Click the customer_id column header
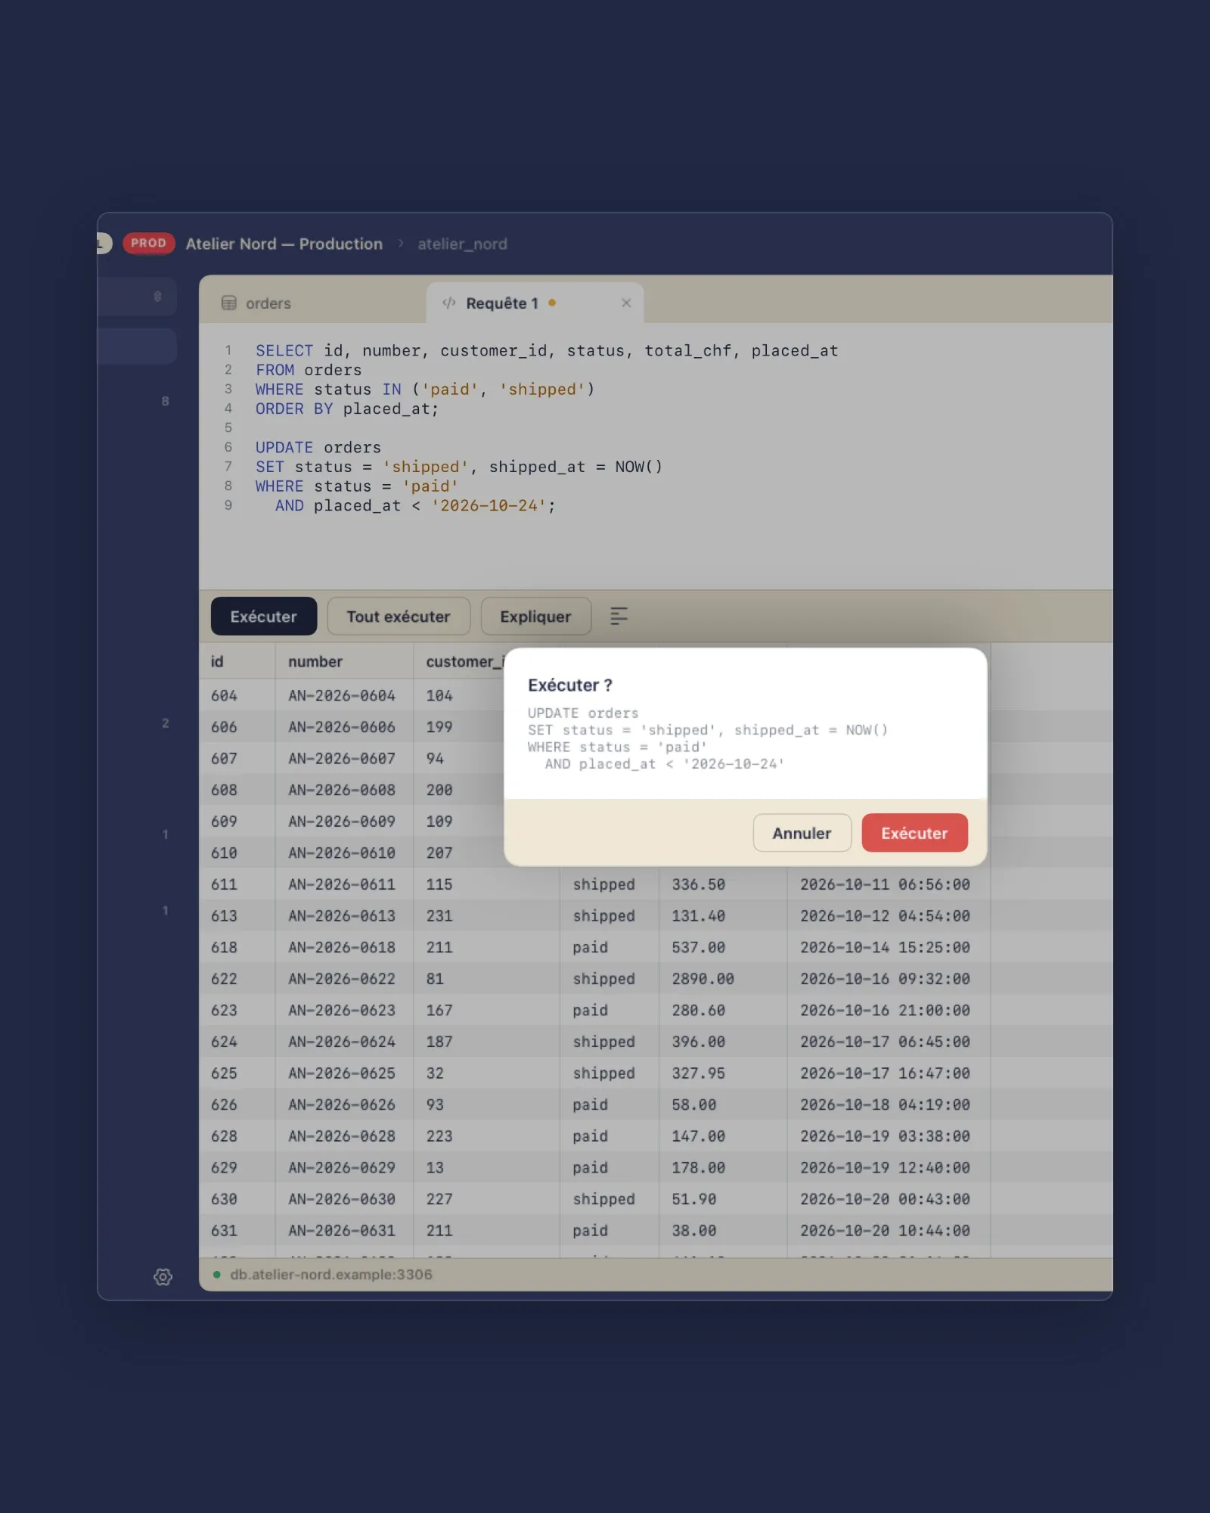 tap(464, 661)
